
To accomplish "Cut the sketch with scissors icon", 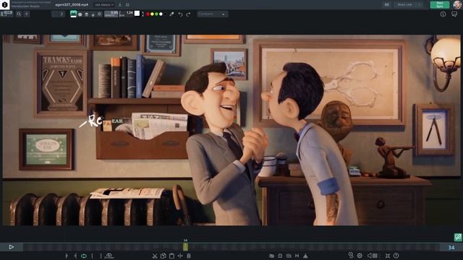I will tap(155, 256).
